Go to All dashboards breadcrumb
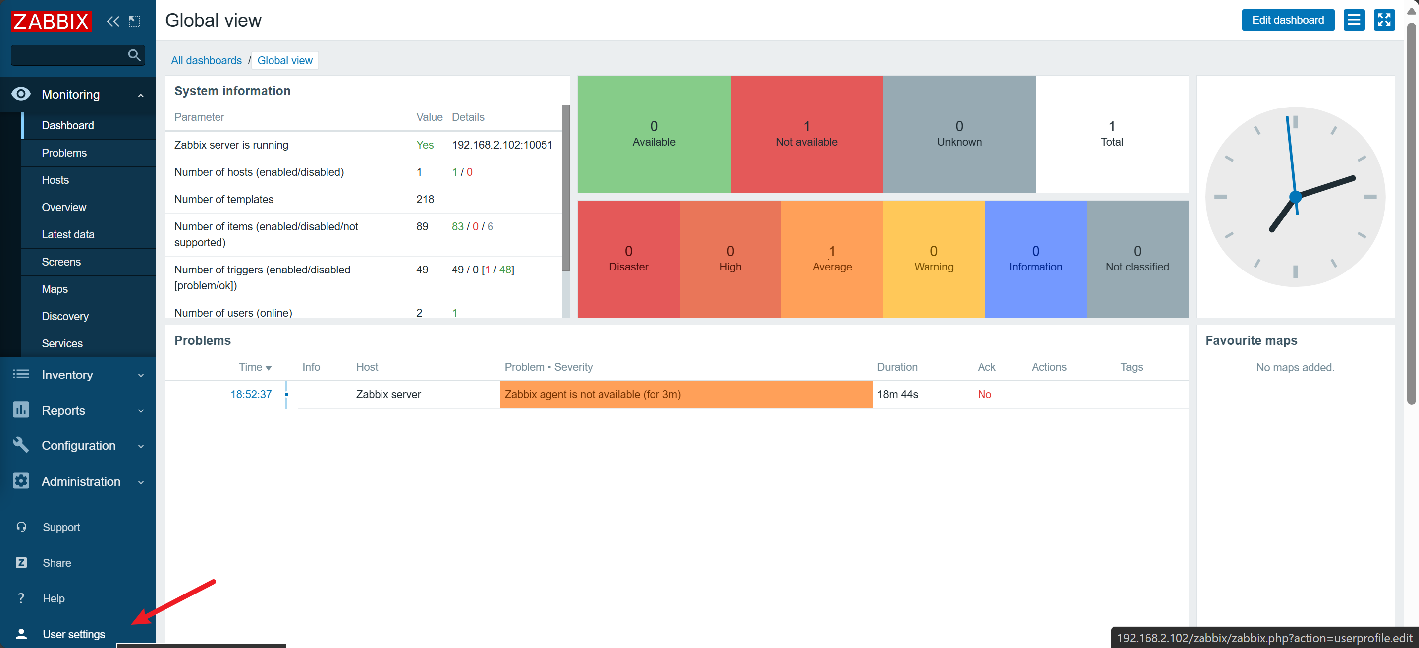This screenshot has width=1419, height=648. pos(206,60)
